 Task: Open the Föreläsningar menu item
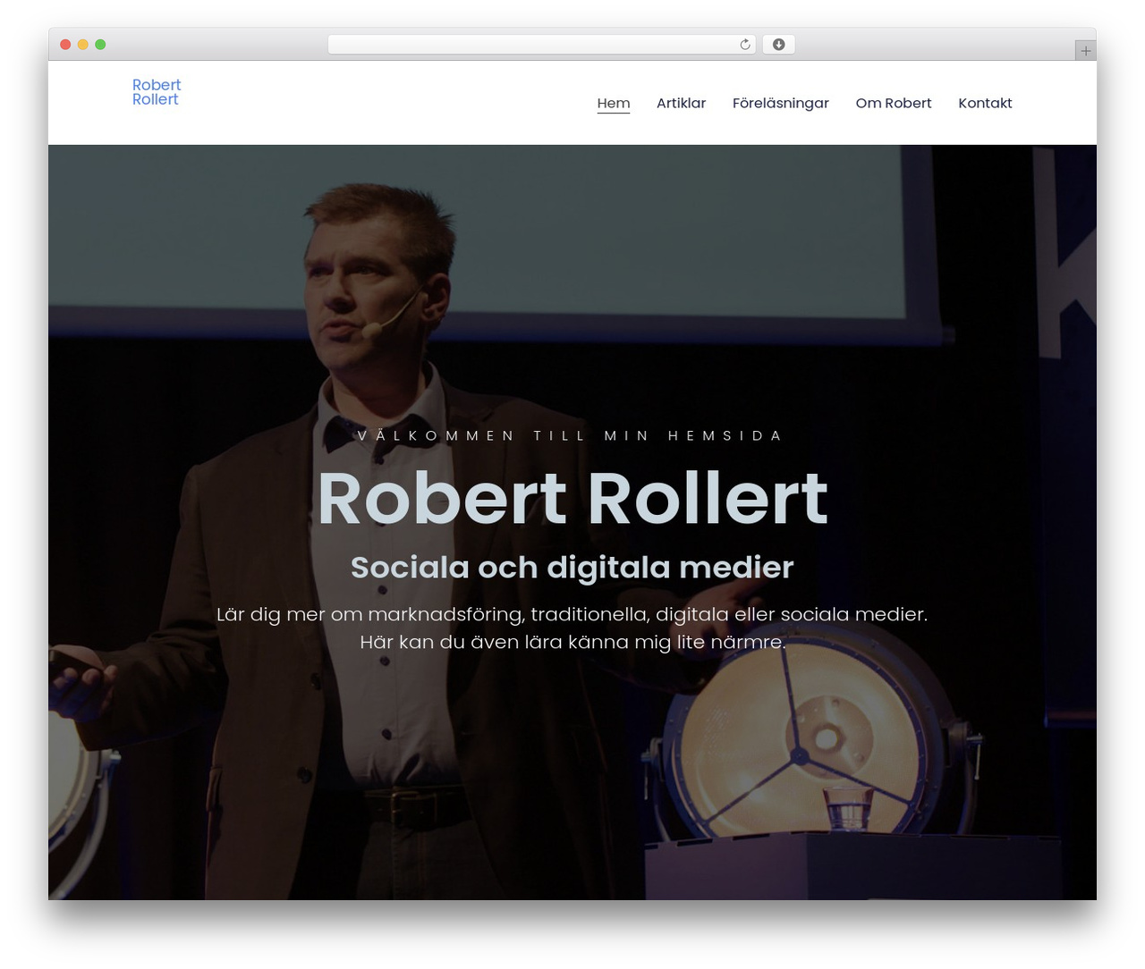pyautogui.click(x=780, y=104)
